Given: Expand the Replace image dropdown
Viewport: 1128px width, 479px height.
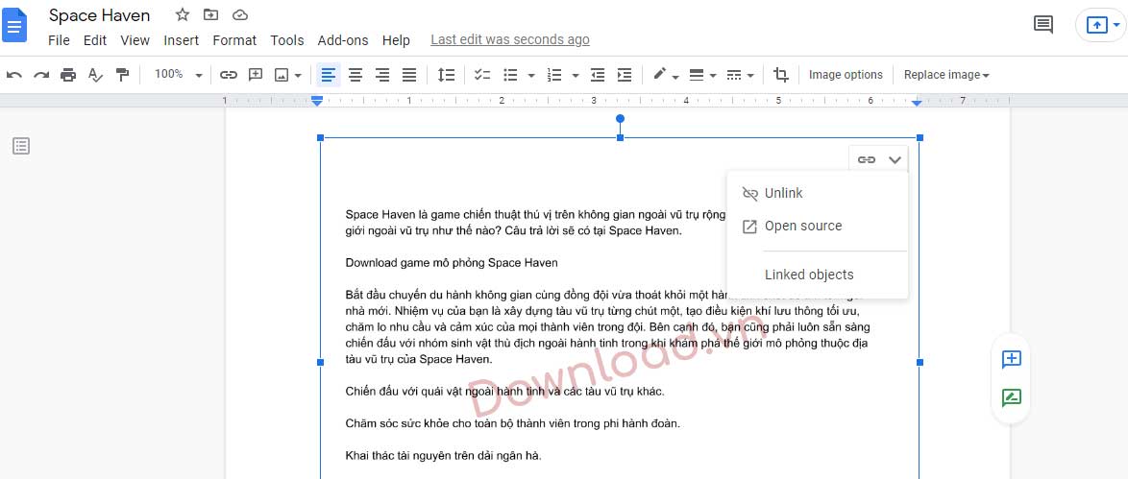Looking at the screenshot, I should 946,75.
